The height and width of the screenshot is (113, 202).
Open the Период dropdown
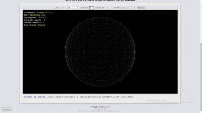tap(109, 8)
